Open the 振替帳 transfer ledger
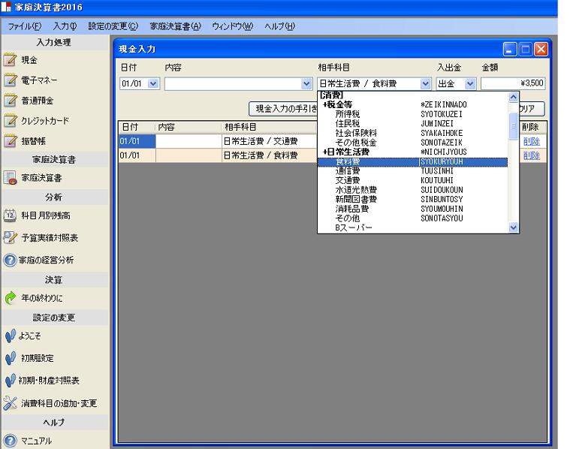Image resolution: width=576 pixels, height=449 pixels. 11,140
